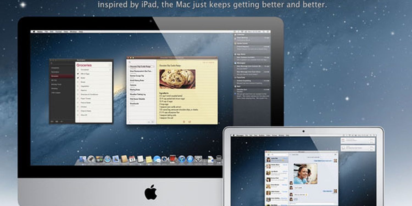
Task: Open Reminders checklist icon in the dock
Action: 140,159
